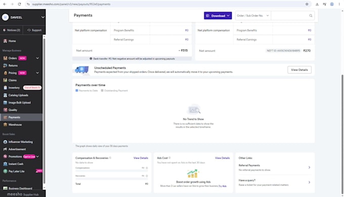The height and width of the screenshot is (197, 344).
Task: Click the Business Dashboard icon
Action: pyautogui.click(x=5, y=188)
